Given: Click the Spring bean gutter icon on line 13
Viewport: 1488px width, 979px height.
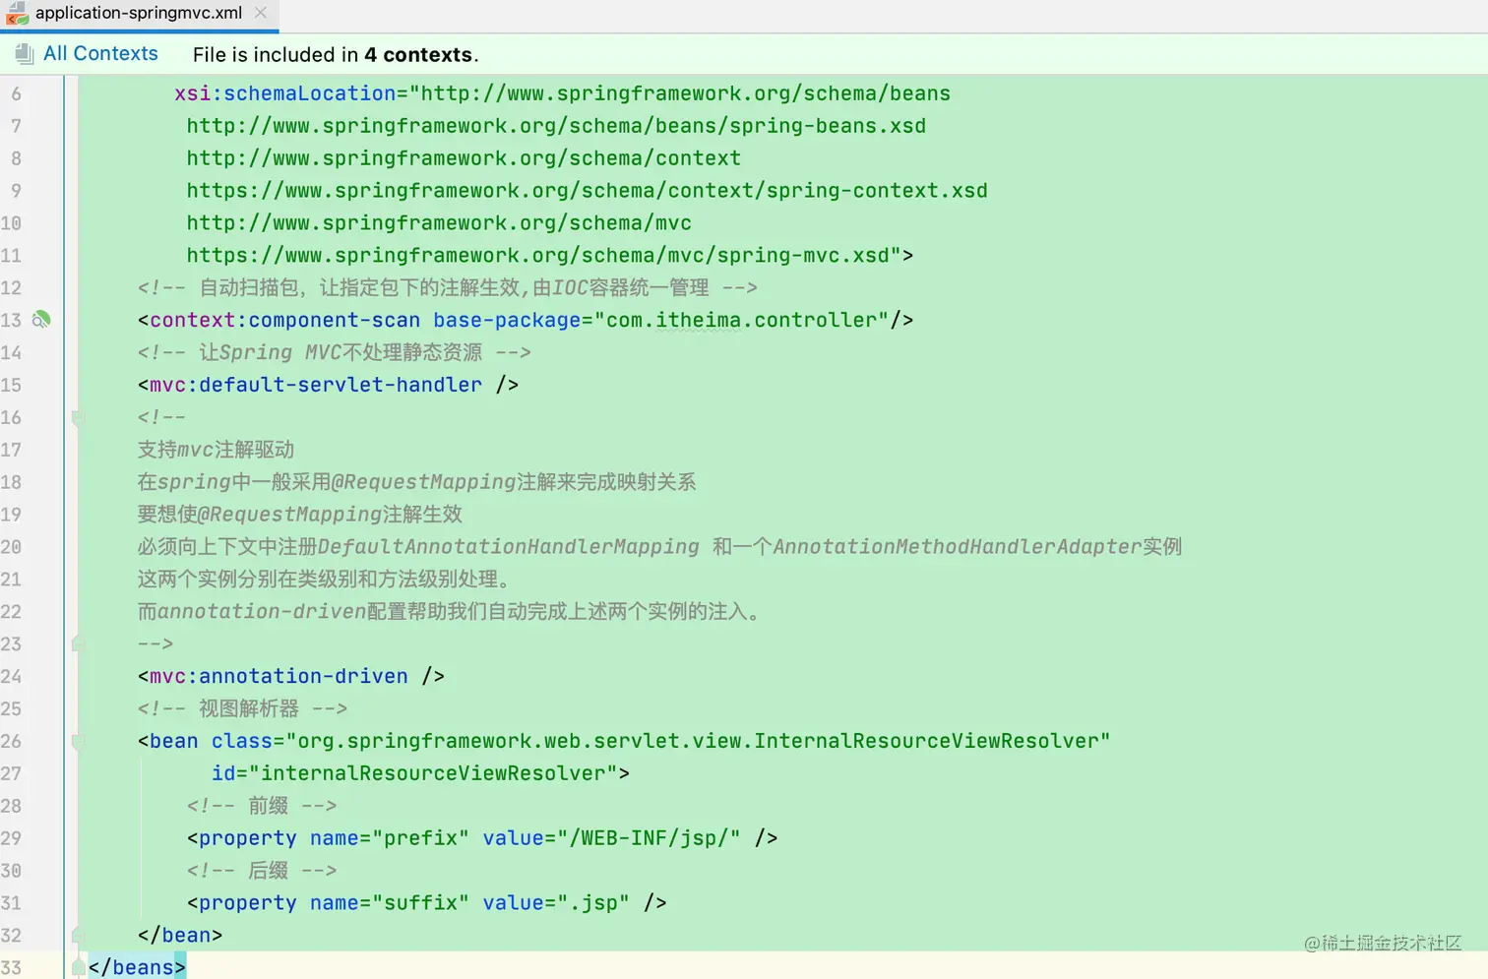Looking at the screenshot, I should [x=41, y=320].
